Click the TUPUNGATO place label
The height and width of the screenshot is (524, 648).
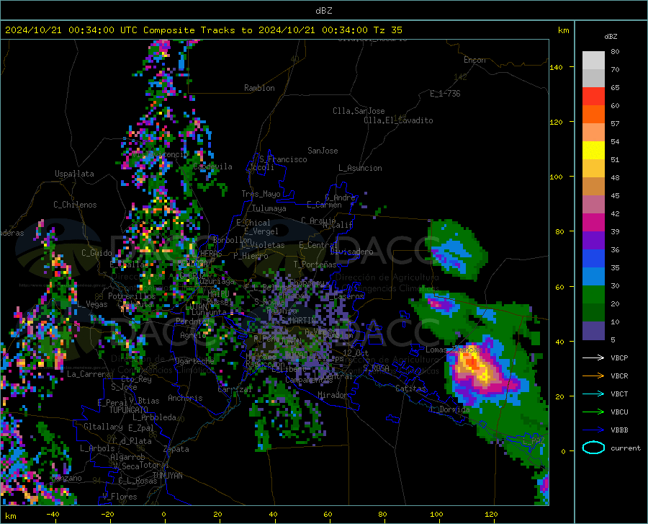[129, 410]
